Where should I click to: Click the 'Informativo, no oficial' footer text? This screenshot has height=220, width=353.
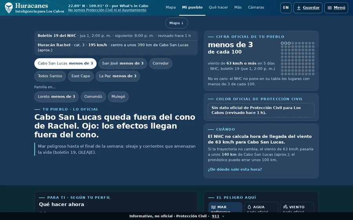coord(151,216)
